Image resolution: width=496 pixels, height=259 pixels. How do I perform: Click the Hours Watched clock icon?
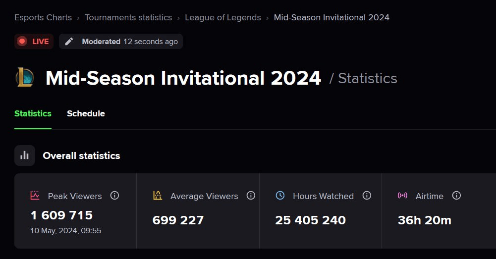pyautogui.click(x=280, y=196)
